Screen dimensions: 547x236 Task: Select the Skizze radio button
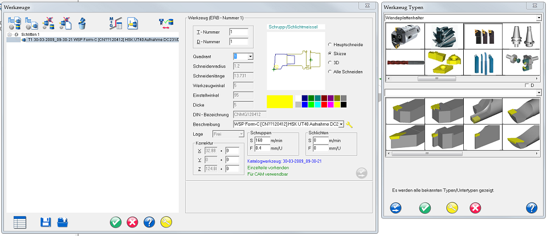[x=330, y=54]
